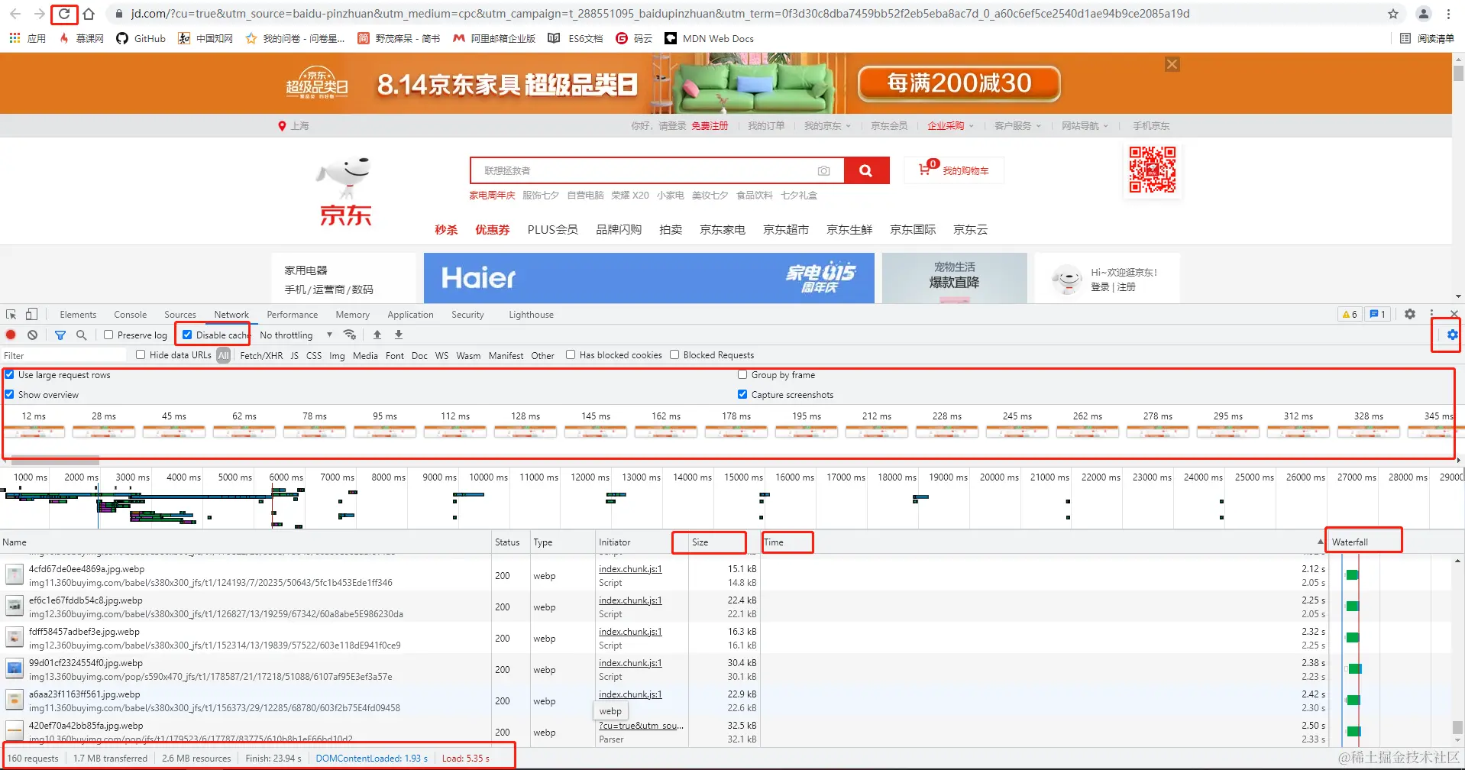This screenshot has height=770, width=1465.
Task: Click the camera image-search icon
Action: [823, 171]
